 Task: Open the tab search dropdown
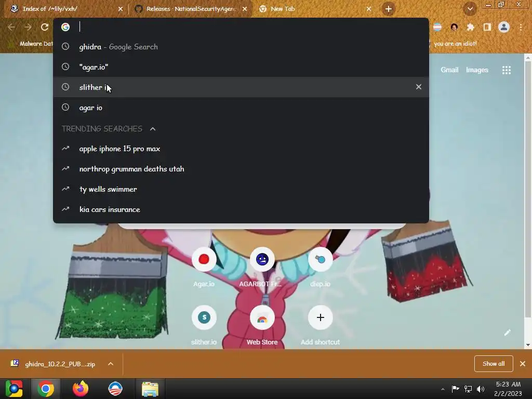(470, 9)
